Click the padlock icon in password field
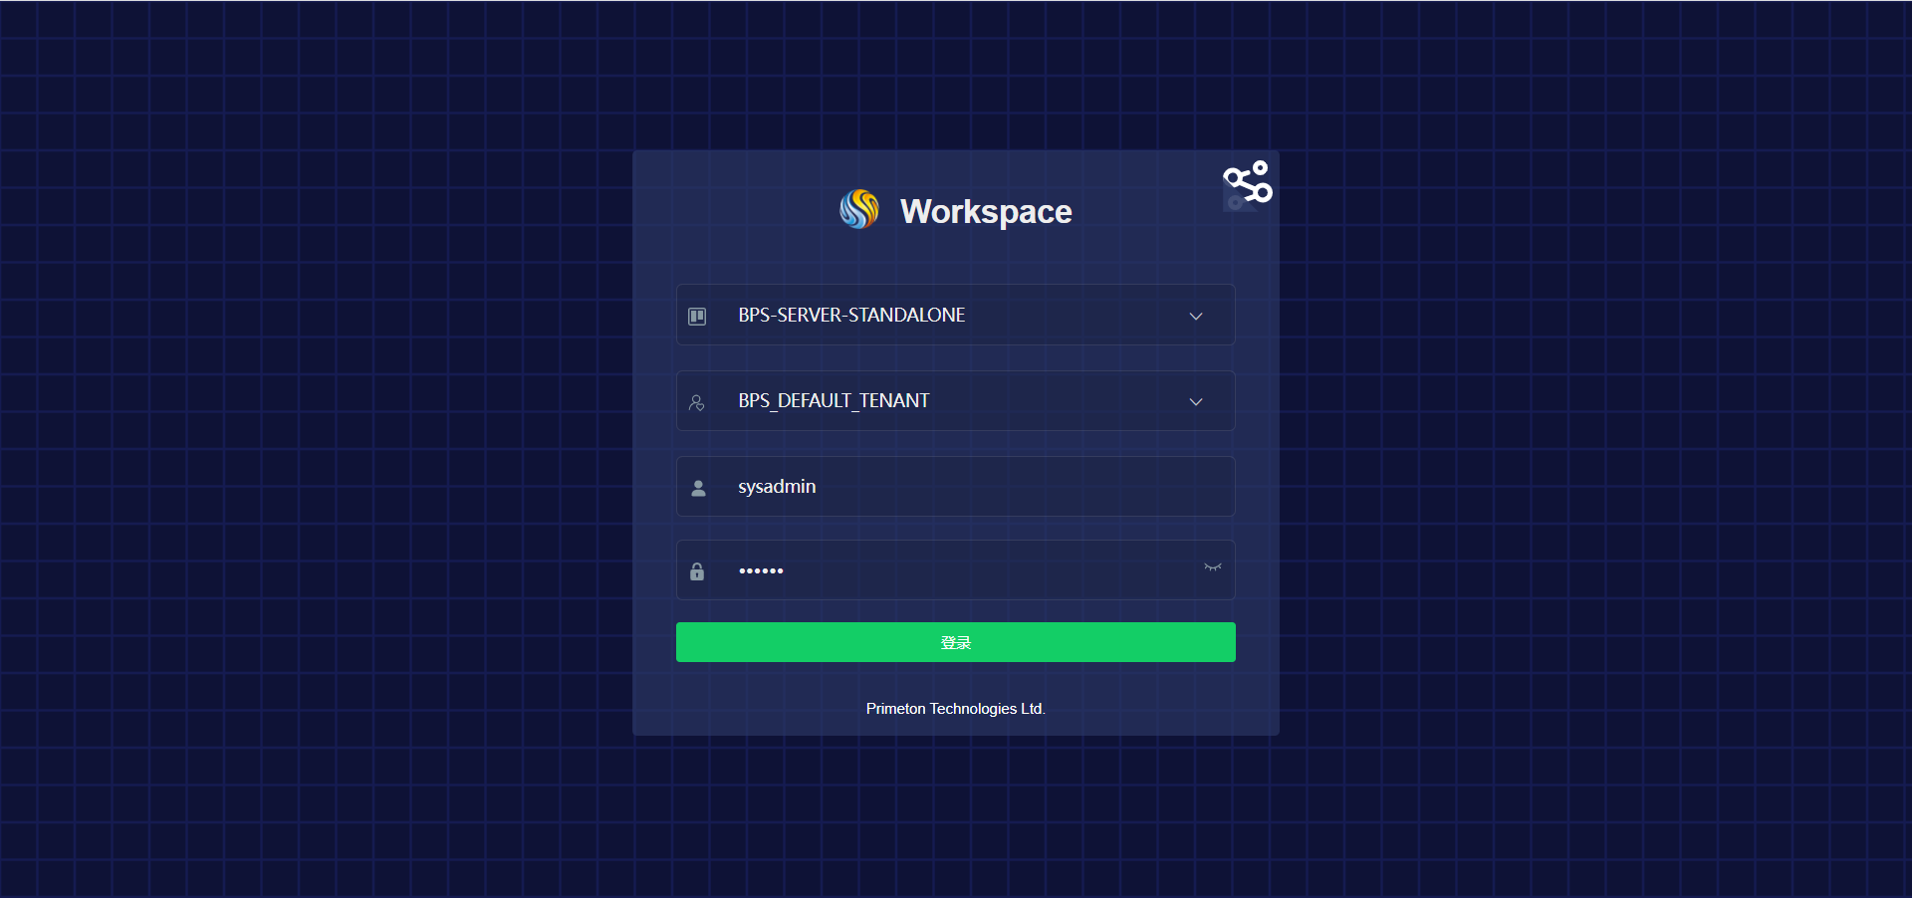 pos(697,571)
